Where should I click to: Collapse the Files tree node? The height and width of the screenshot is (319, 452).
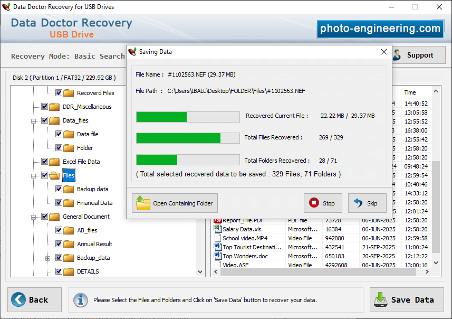coord(33,176)
